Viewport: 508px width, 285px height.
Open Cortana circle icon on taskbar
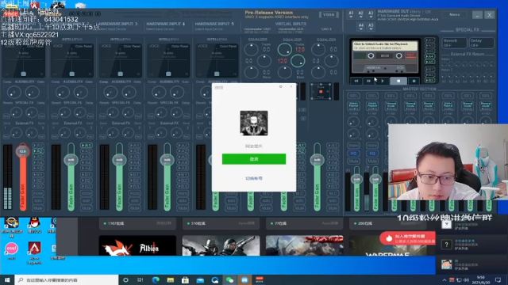(125, 279)
